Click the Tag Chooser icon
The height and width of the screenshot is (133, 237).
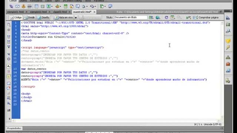pos(110,6)
